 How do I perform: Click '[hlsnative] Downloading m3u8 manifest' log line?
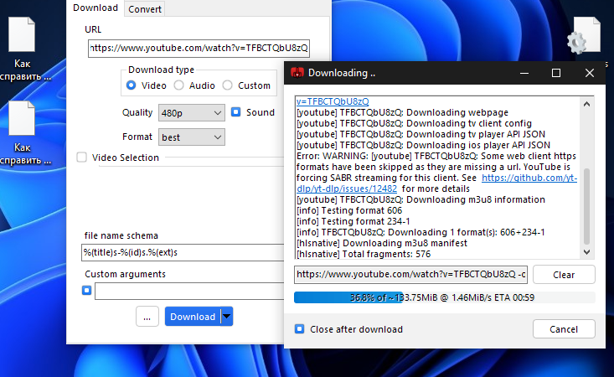pyautogui.click(x=382, y=244)
